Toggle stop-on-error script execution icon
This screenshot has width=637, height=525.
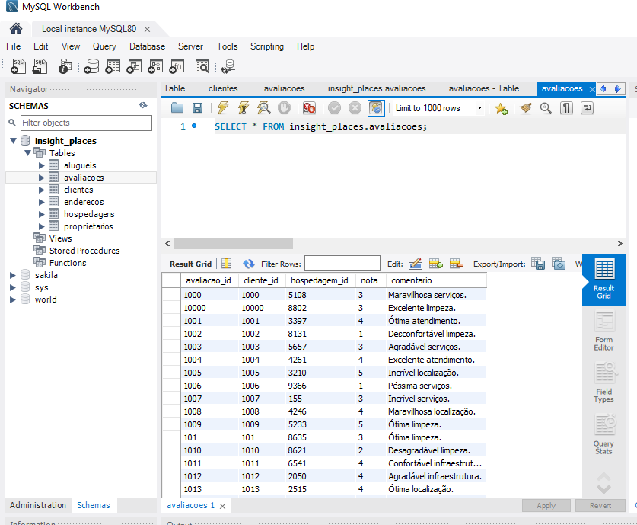coord(309,107)
